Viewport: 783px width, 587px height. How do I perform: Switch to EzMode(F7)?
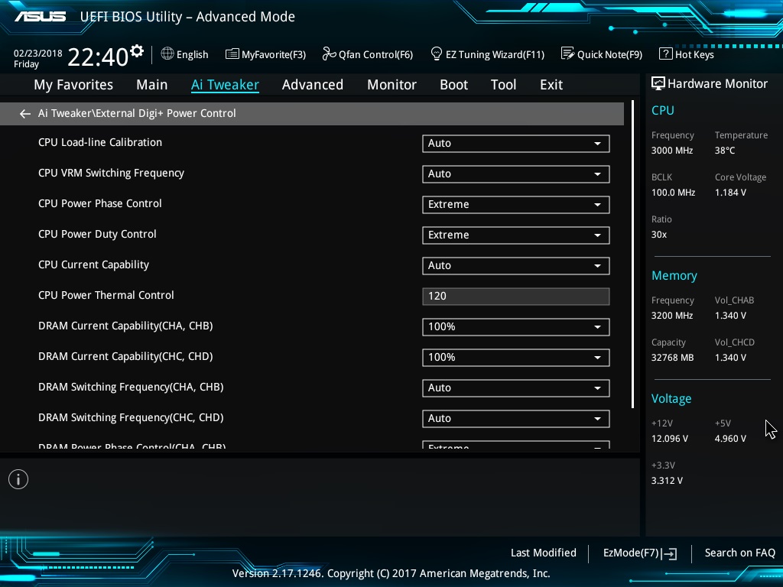(x=640, y=553)
